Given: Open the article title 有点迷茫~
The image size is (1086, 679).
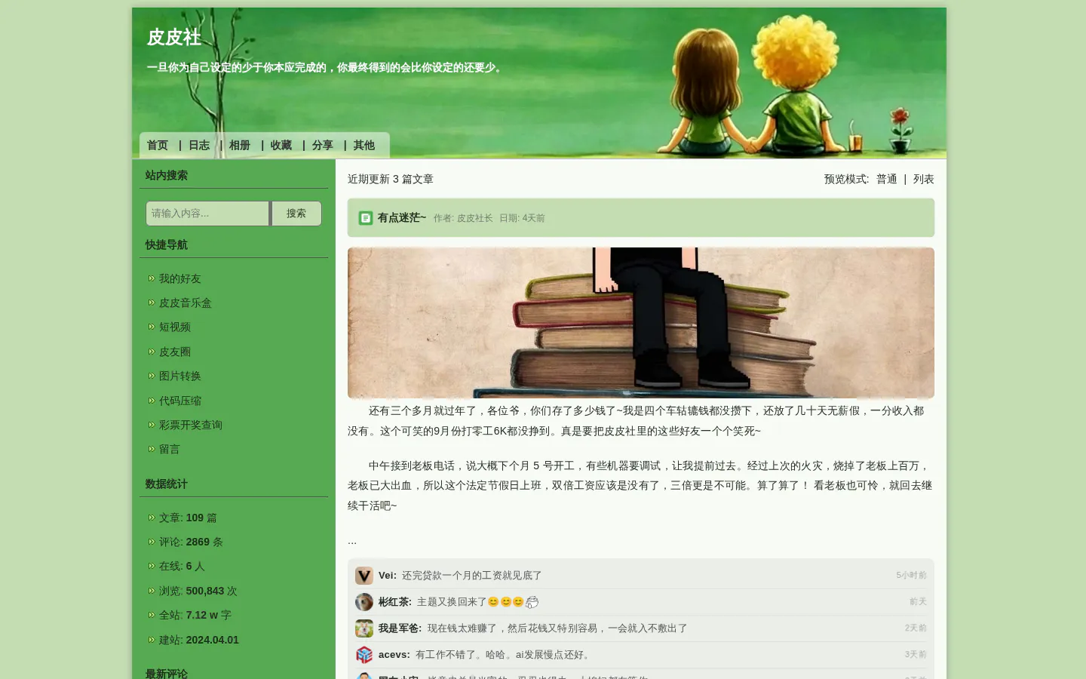Looking at the screenshot, I should [x=402, y=218].
